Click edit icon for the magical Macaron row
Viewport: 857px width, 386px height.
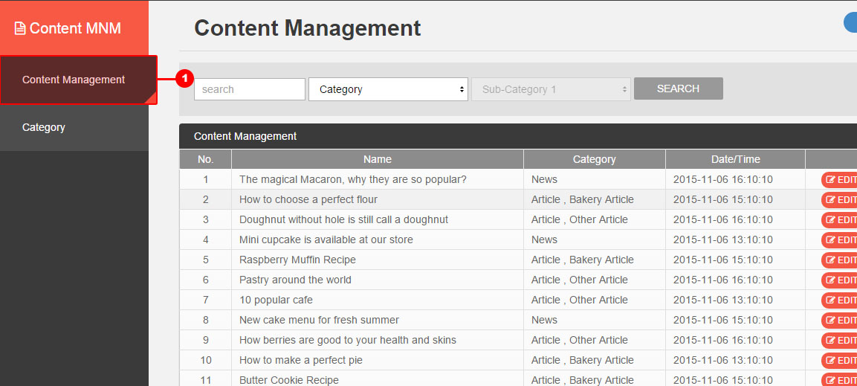click(831, 180)
